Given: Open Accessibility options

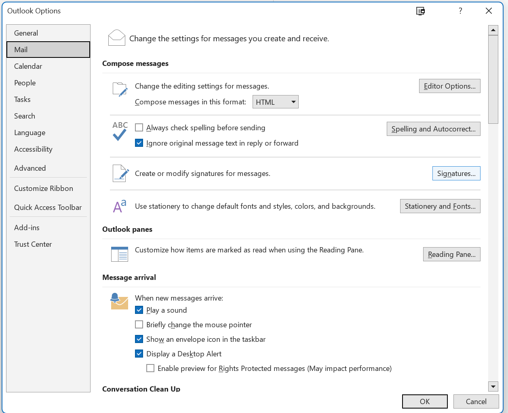Looking at the screenshot, I should (x=48, y=149).
